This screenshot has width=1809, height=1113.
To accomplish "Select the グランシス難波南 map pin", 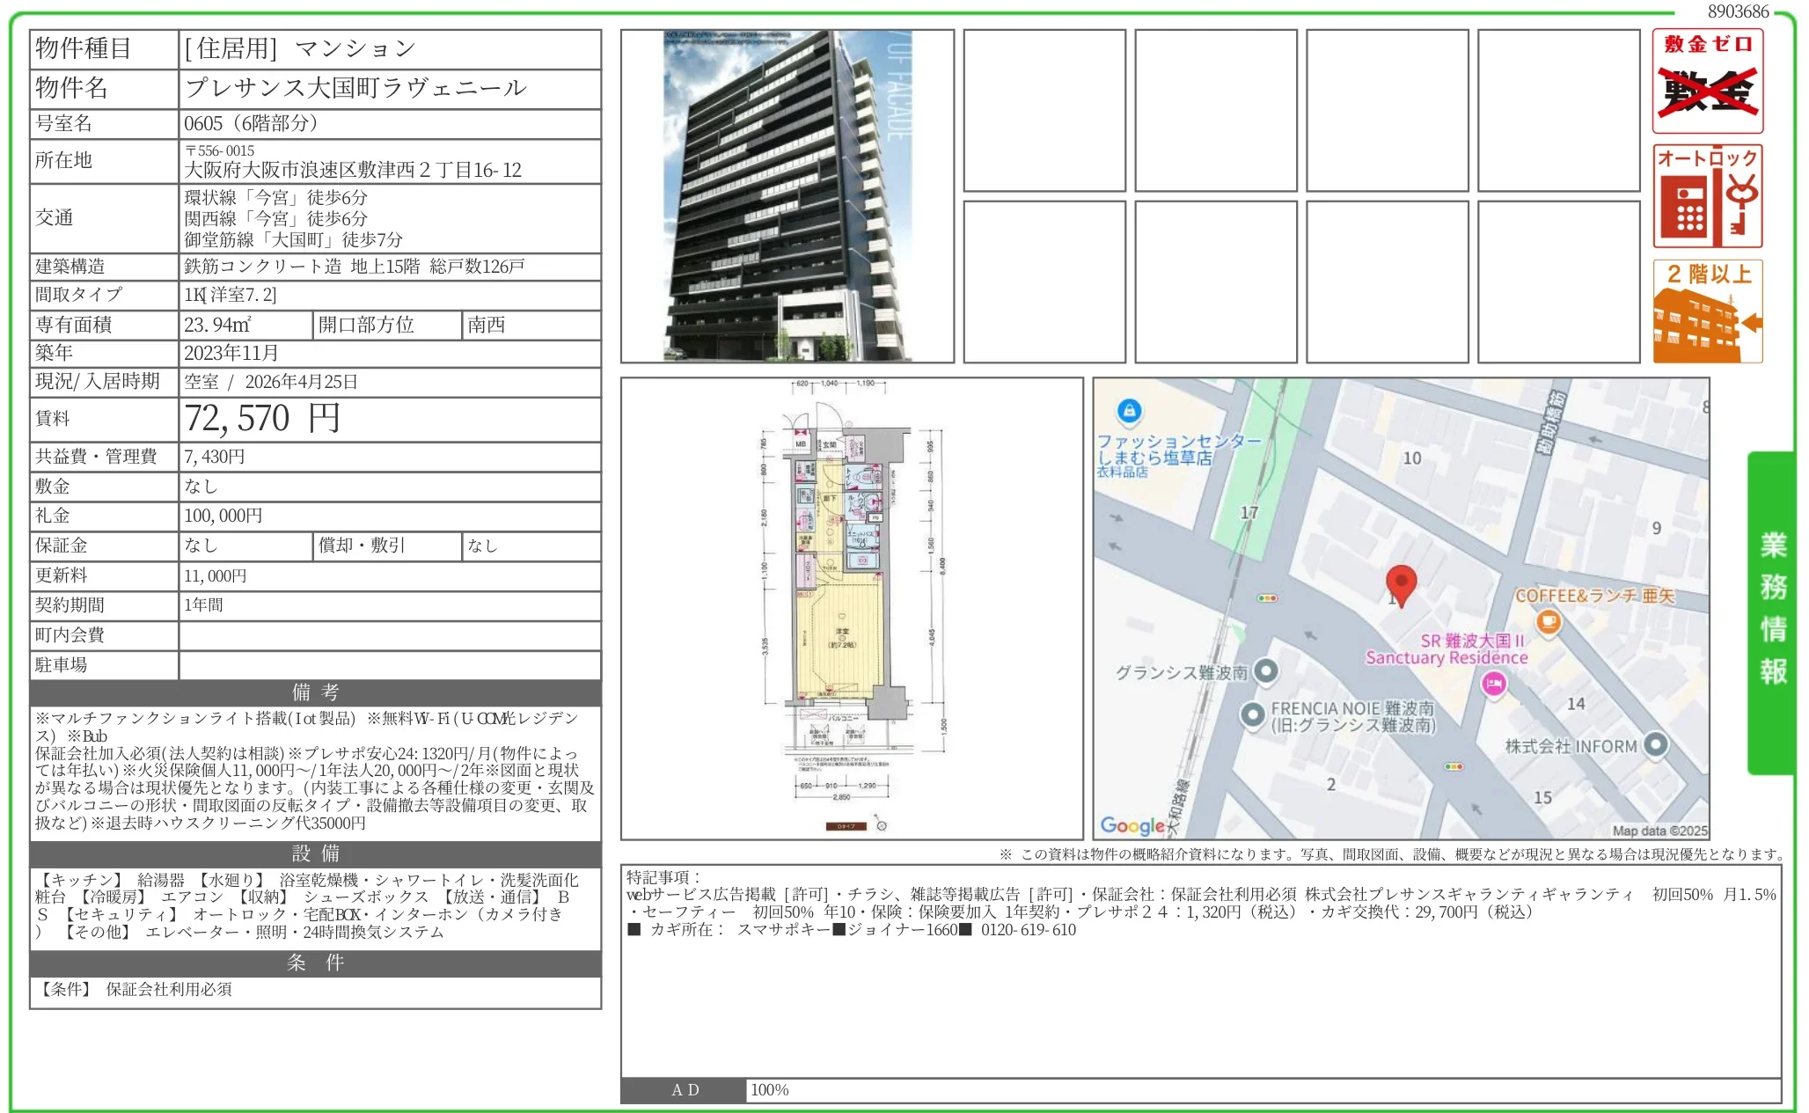I will [1264, 671].
